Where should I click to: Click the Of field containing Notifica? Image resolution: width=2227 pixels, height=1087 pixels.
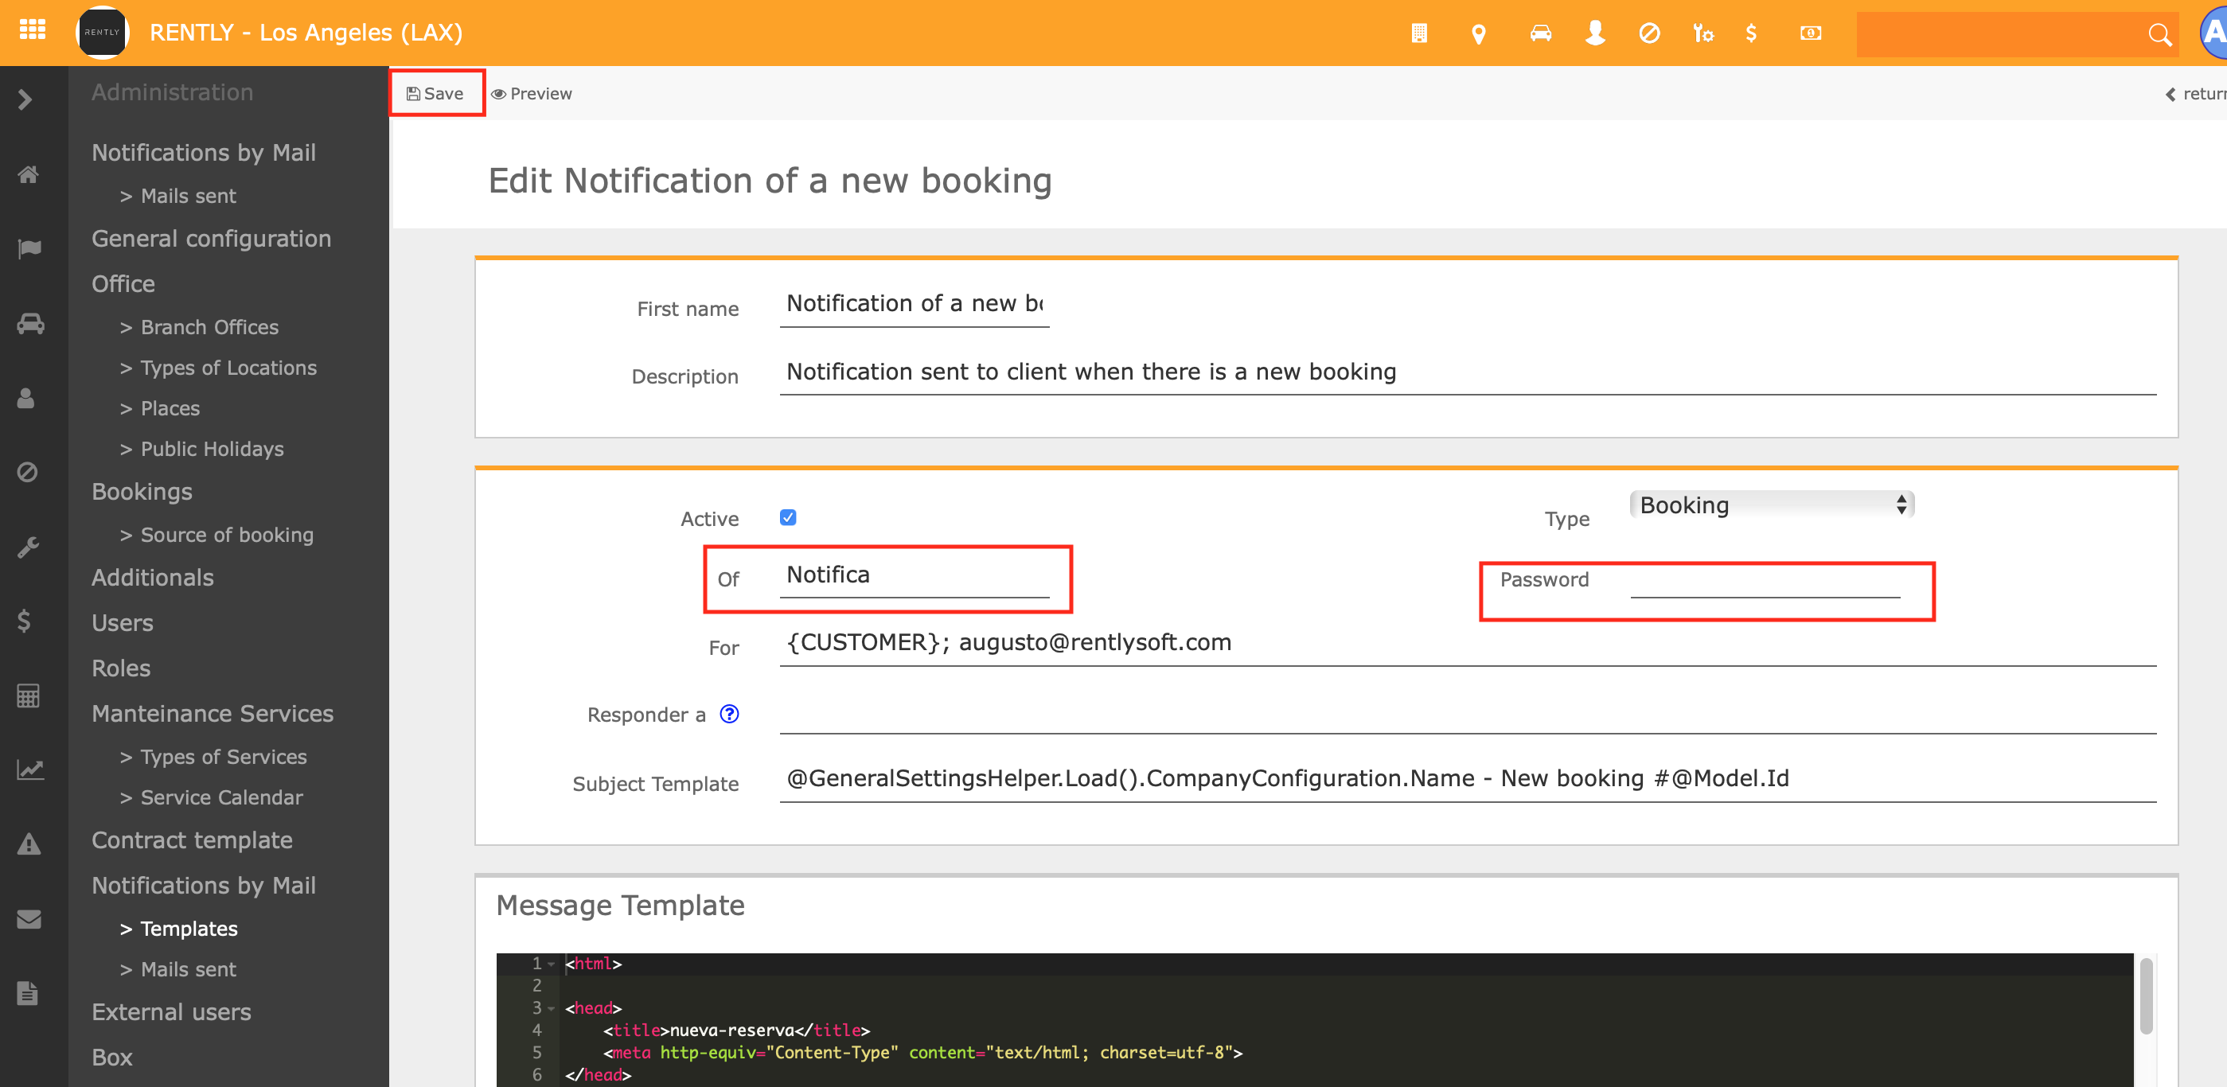click(914, 575)
